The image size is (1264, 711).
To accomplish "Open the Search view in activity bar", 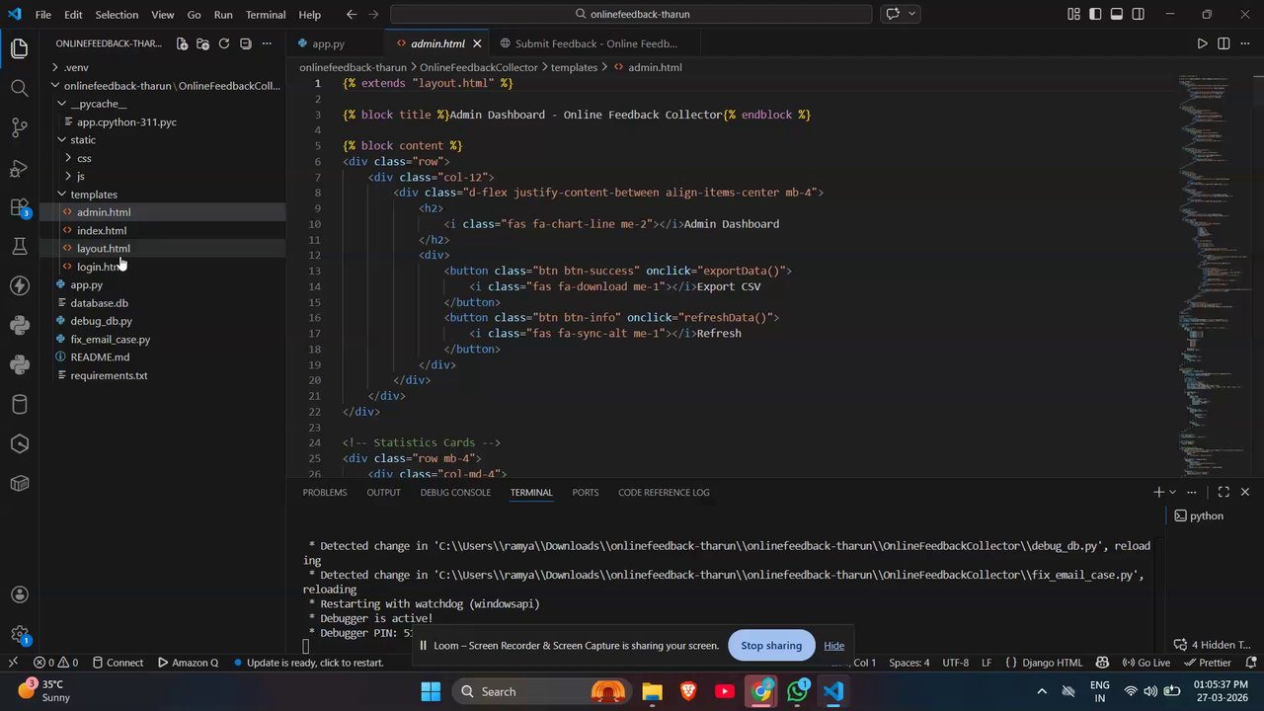I will (x=19, y=88).
